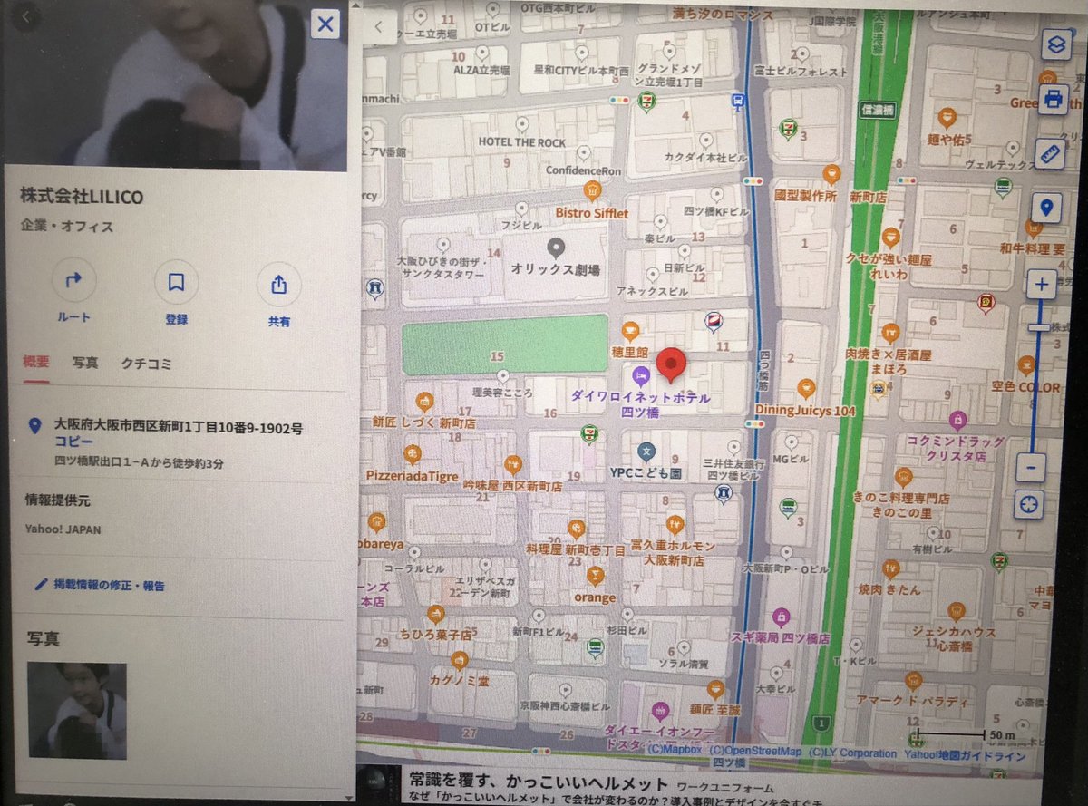Click the Yahoo!地図ガイドライン link
This screenshot has height=806, width=1088.
coord(964,755)
